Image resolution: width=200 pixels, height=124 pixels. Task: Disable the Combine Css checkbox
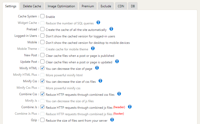point(42,94)
